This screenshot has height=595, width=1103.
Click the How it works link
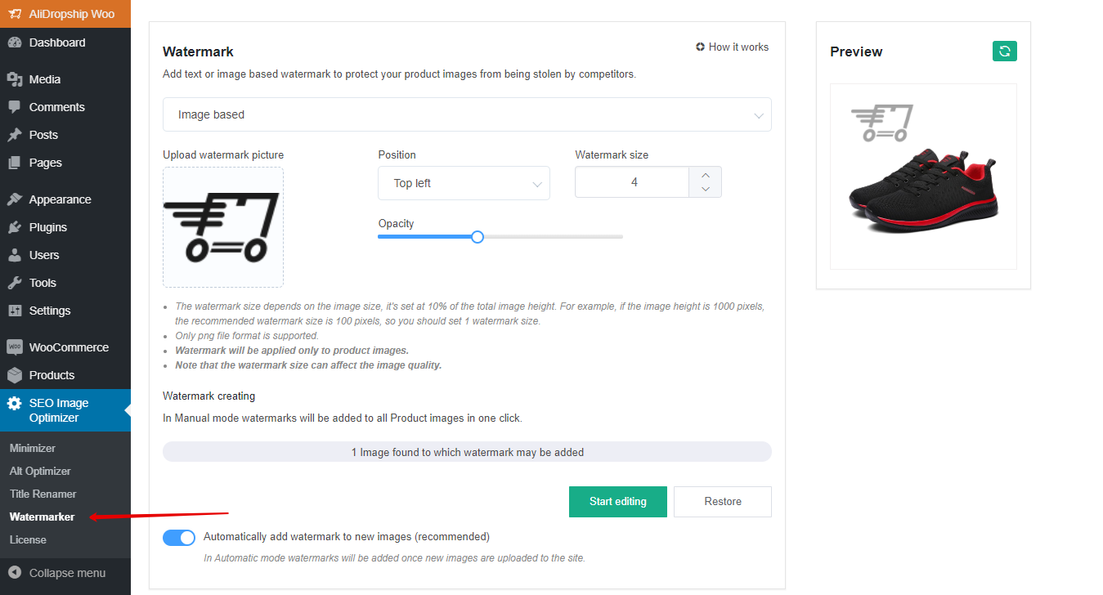pyautogui.click(x=733, y=47)
